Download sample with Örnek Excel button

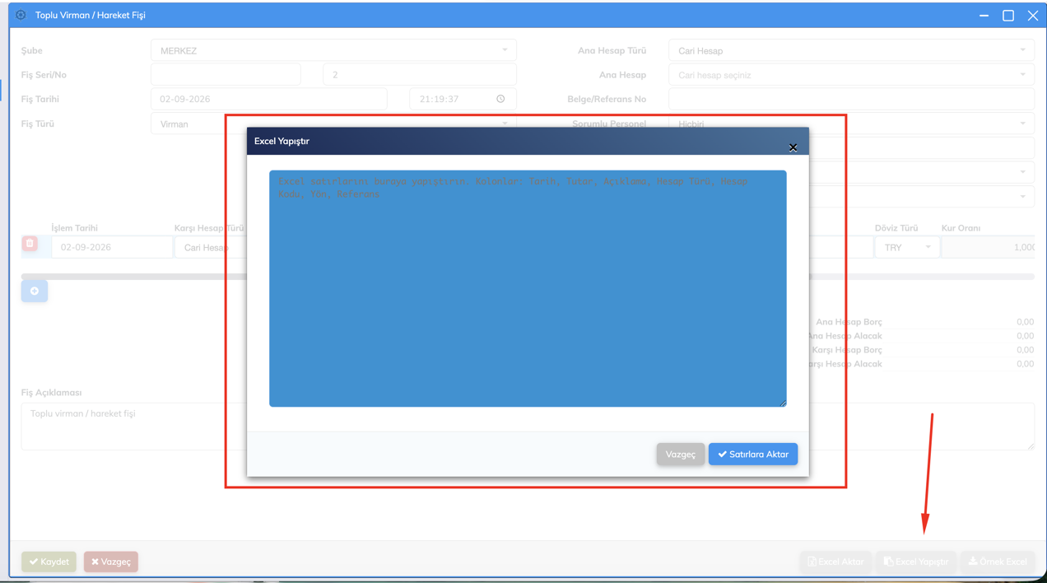[998, 562]
